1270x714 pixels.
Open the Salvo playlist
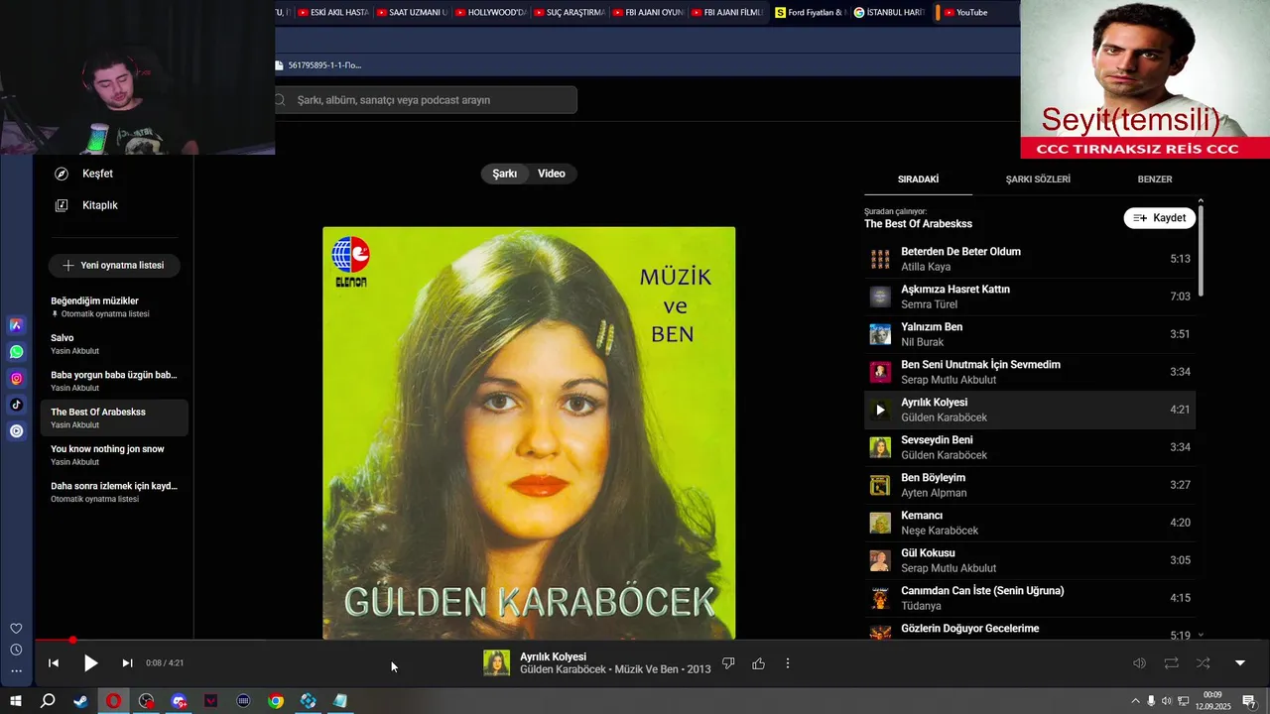[x=114, y=344]
